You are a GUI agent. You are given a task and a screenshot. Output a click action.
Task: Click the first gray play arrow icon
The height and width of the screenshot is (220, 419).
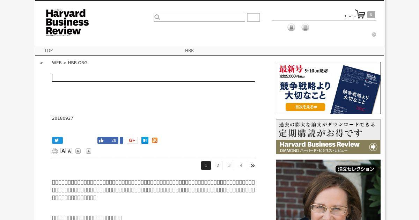[78, 151]
